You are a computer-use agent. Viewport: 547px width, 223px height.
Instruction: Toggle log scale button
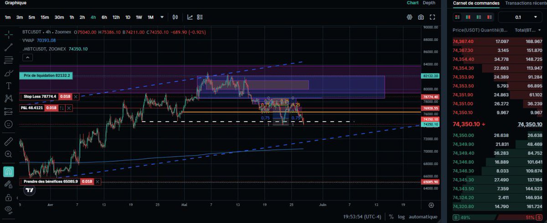pos(401,217)
